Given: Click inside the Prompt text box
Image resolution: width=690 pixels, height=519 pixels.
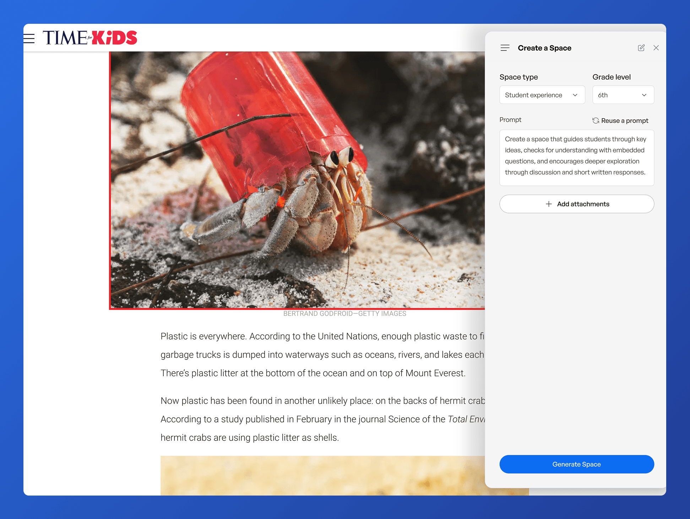Looking at the screenshot, I should coord(576,158).
